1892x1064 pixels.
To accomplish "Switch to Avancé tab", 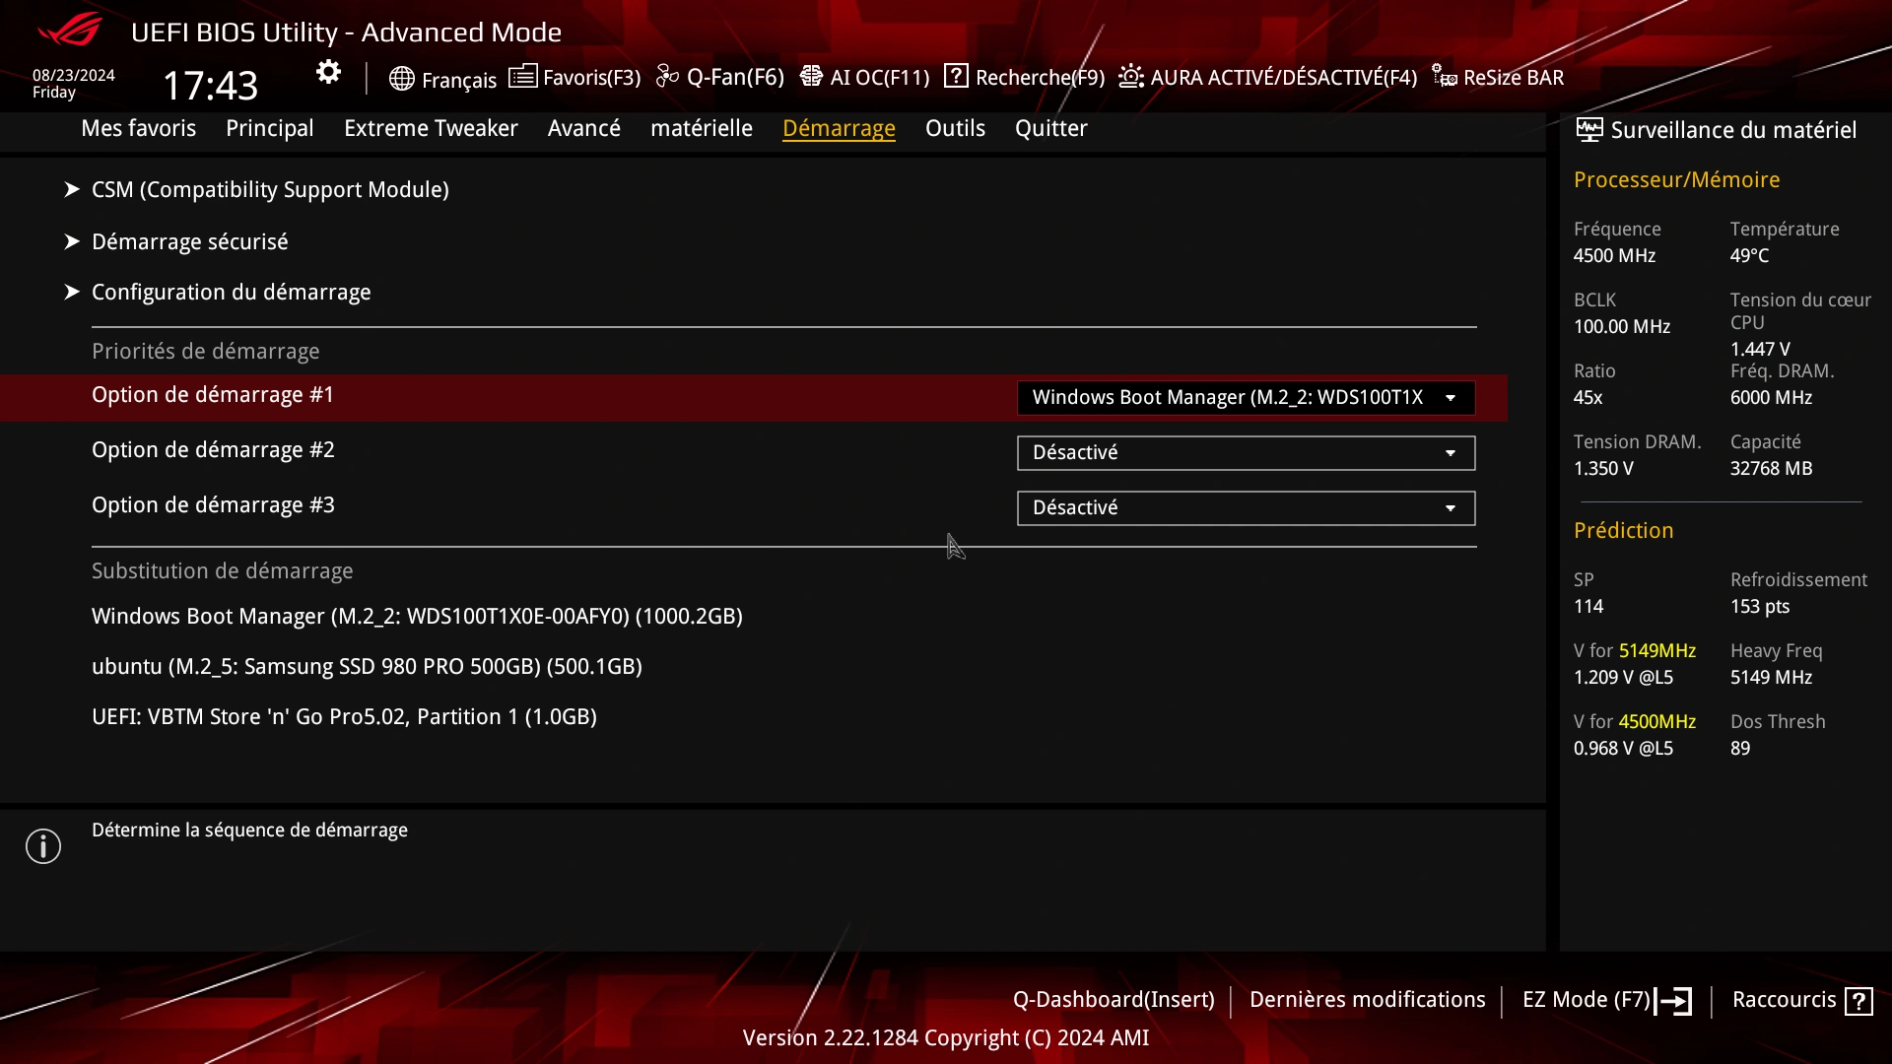I will pos(584,128).
